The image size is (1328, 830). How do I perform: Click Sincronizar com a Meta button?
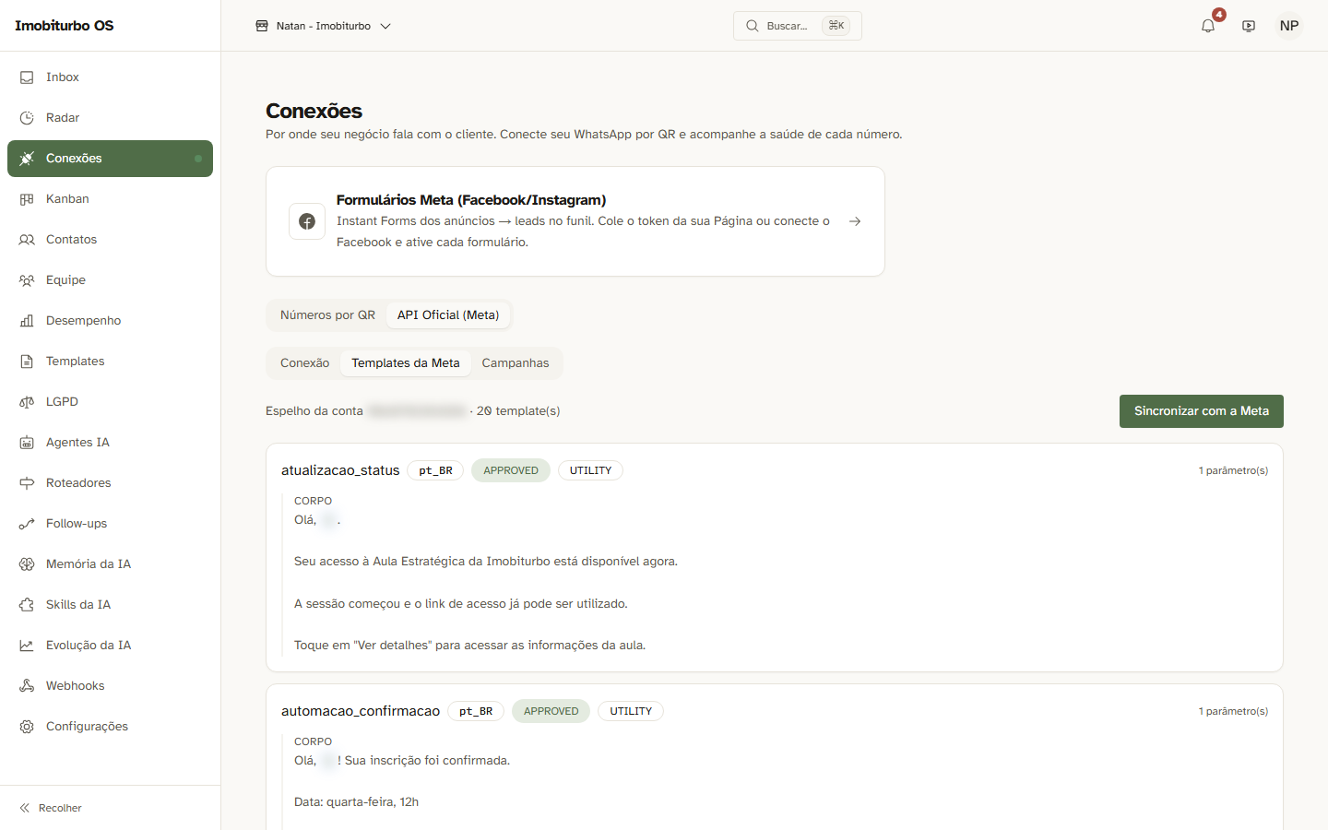[x=1202, y=411]
